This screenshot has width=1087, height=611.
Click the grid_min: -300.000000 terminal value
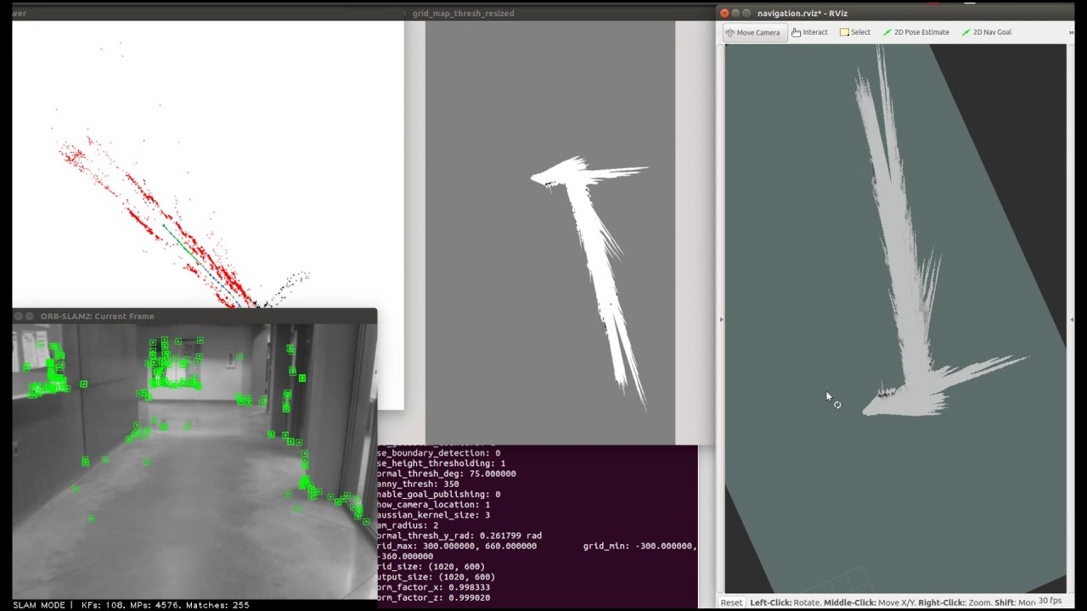[639, 546]
